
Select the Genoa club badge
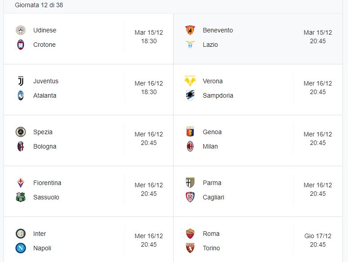(190, 132)
